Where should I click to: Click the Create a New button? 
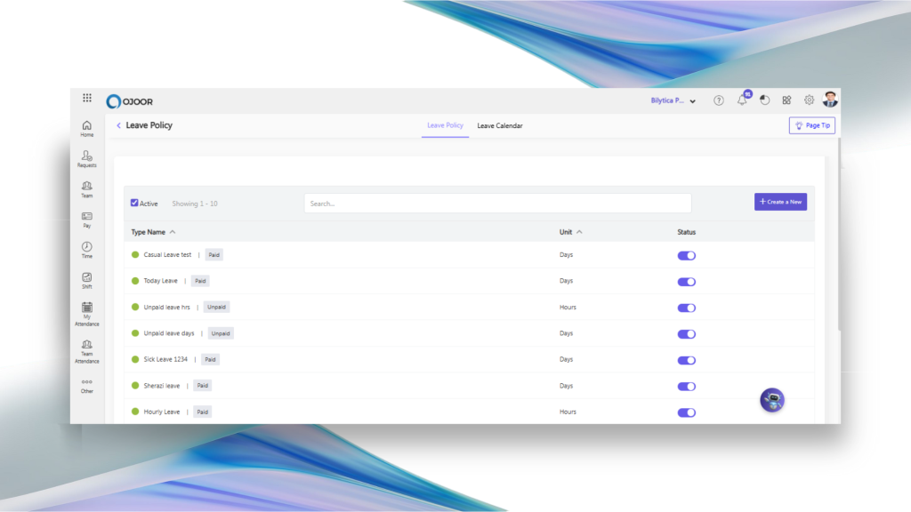point(780,202)
